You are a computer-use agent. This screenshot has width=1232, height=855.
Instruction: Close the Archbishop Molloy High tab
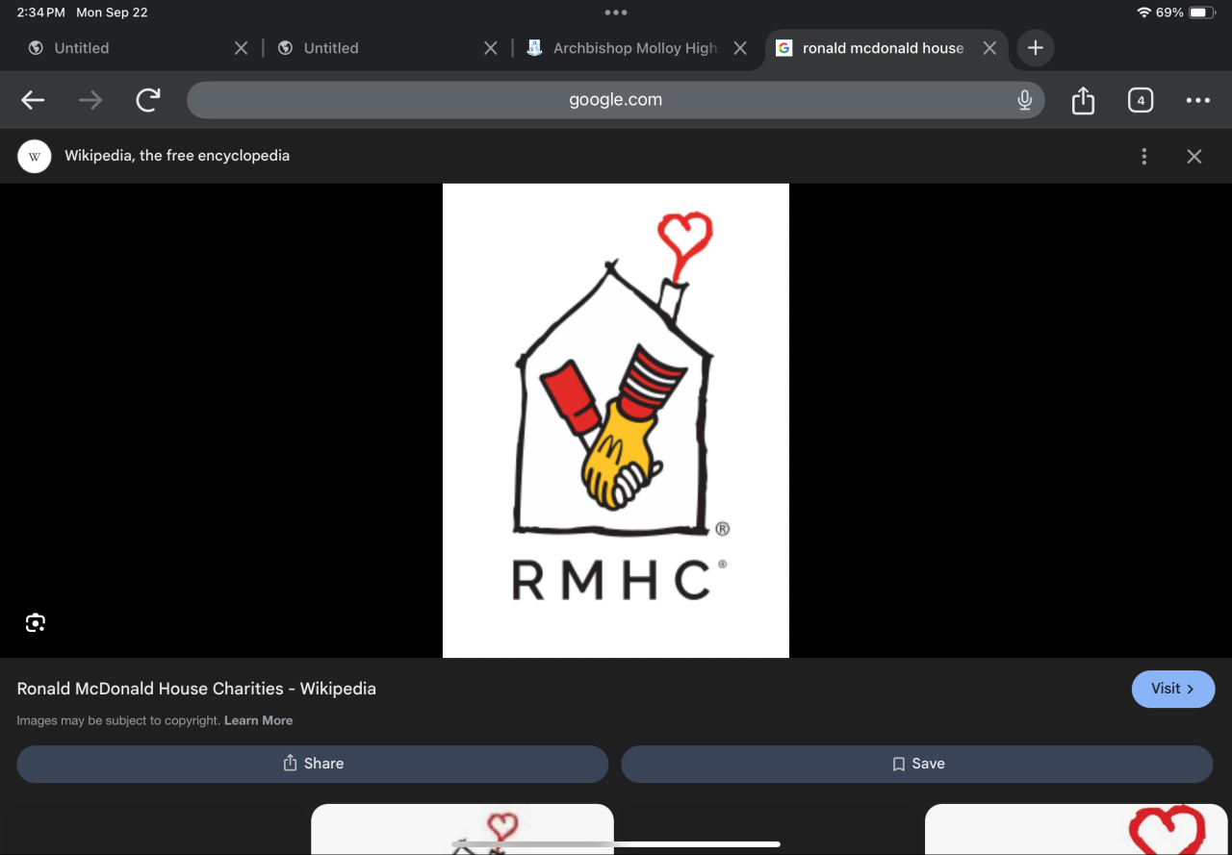point(740,48)
